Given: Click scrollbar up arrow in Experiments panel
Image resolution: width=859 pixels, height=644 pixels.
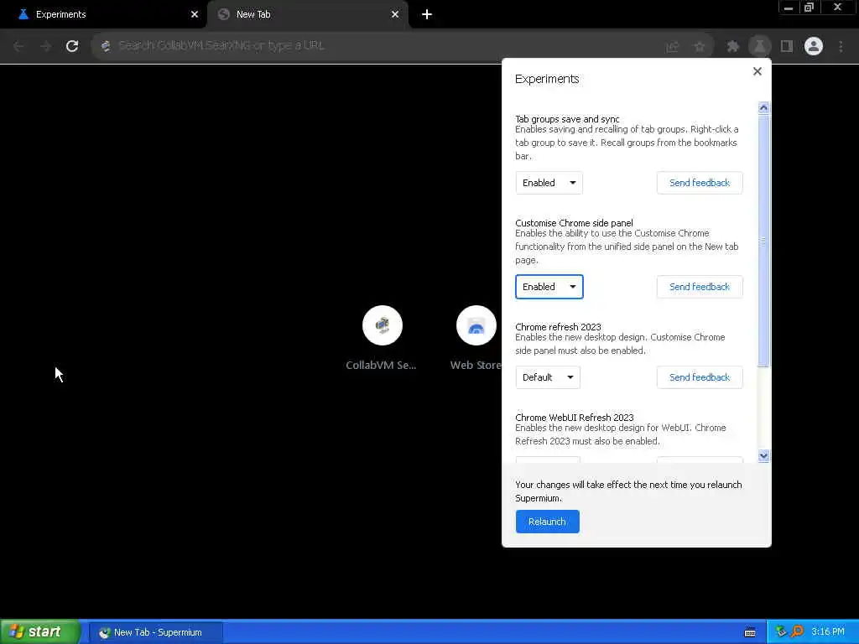Looking at the screenshot, I should (763, 108).
